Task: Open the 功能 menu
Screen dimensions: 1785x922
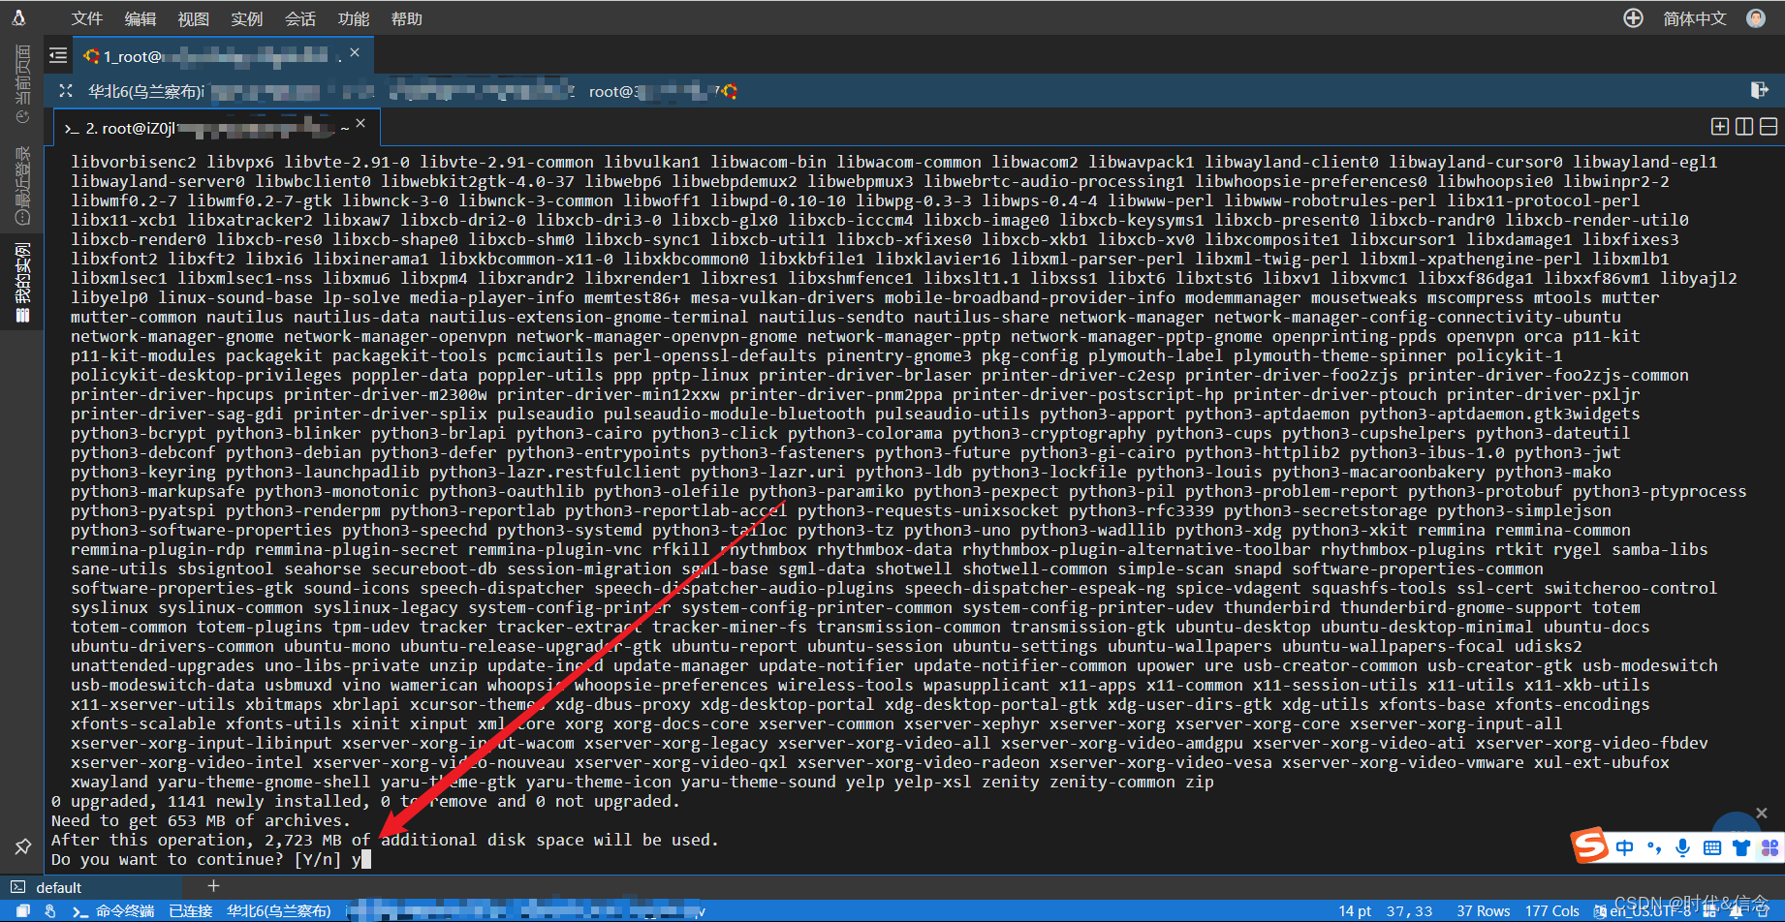Action: 353,18
